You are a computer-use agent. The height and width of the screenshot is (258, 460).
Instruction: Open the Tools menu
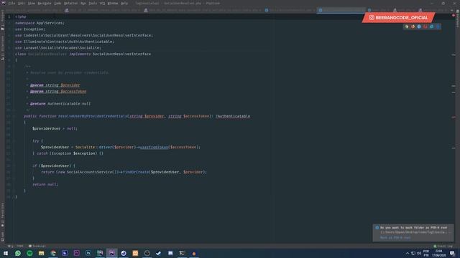click(x=93, y=3)
